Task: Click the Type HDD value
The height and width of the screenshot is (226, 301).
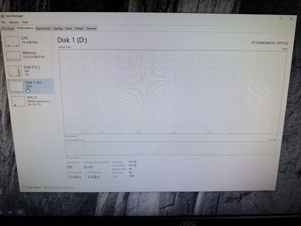Action: 132,176
